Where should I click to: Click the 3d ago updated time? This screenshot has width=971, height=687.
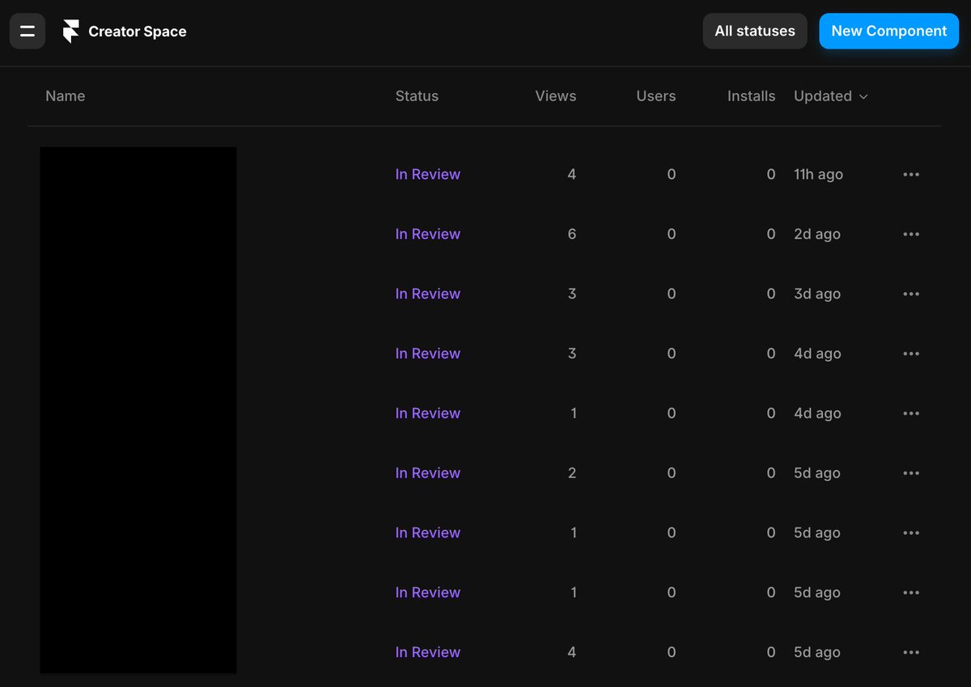817,295
